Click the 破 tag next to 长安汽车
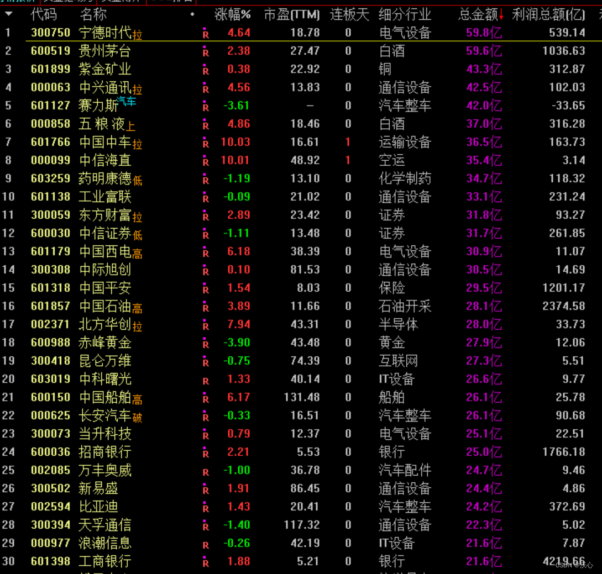Image resolution: width=602 pixels, height=574 pixels. (137, 418)
